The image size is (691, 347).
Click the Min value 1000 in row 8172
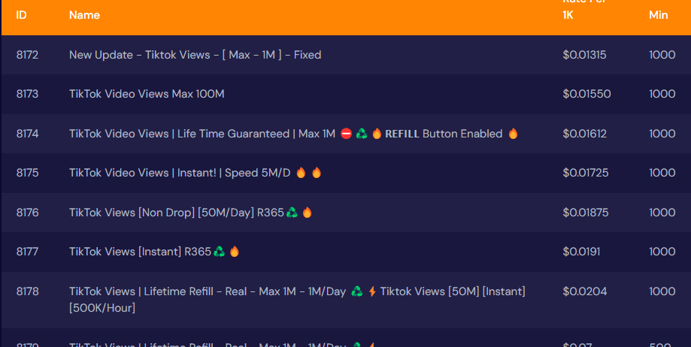coord(662,55)
